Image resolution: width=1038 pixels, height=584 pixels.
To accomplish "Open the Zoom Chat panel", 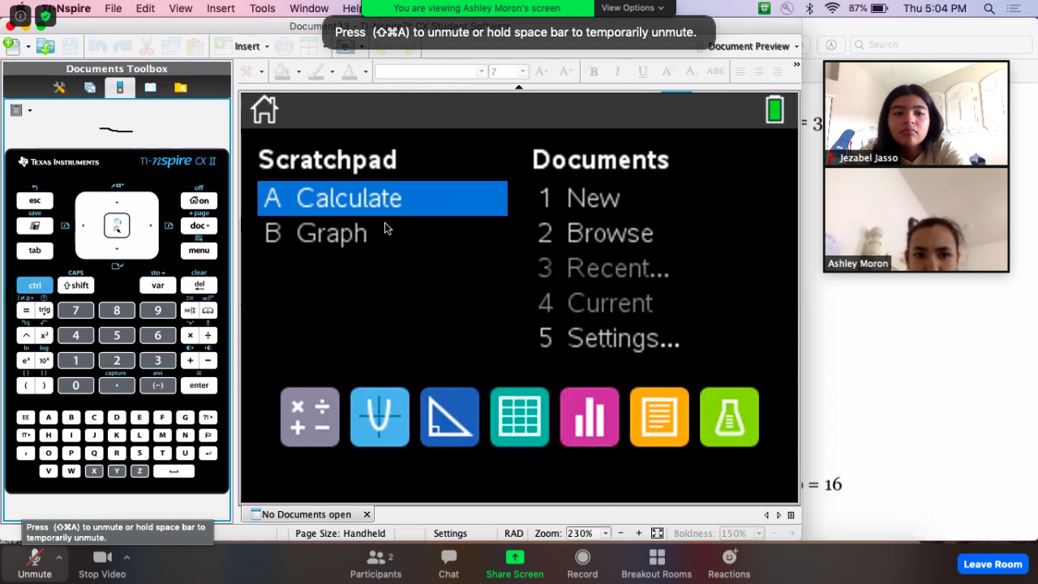I will pyautogui.click(x=448, y=564).
